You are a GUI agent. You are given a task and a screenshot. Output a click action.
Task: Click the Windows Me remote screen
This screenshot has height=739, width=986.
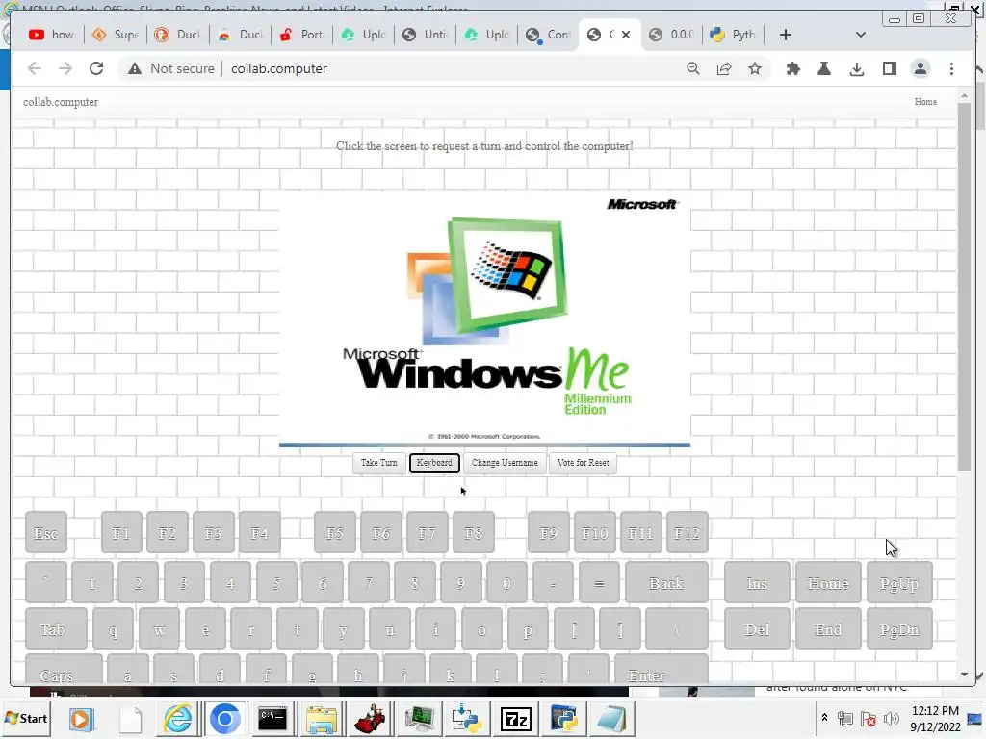point(484,318)
